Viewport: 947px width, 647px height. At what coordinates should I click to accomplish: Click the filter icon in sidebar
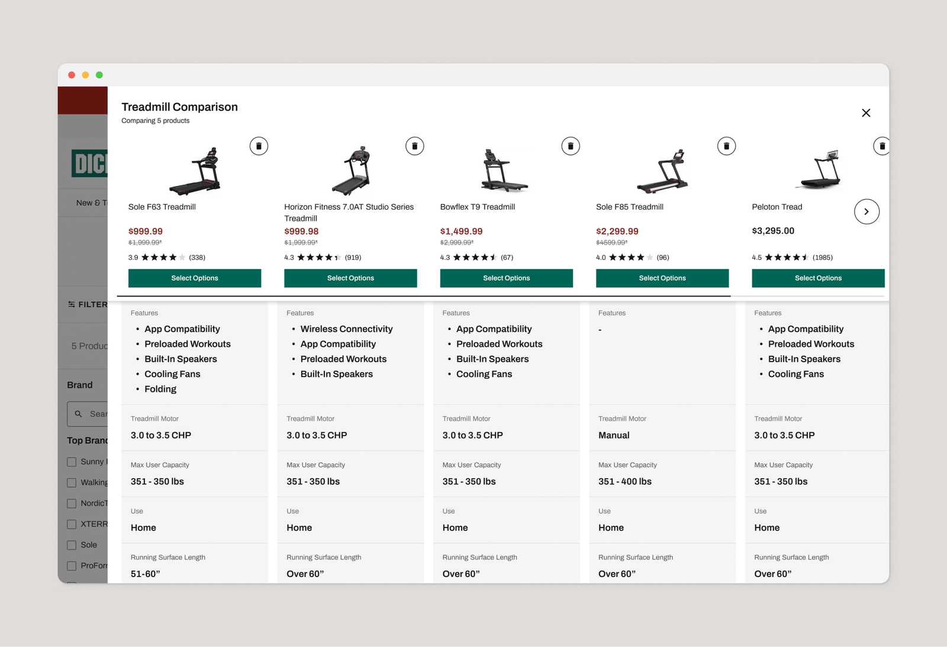tap(72, 304)
